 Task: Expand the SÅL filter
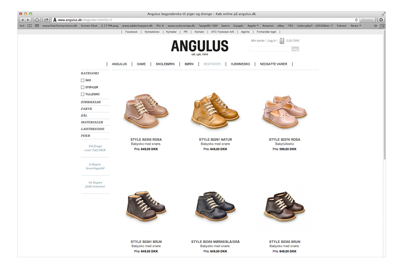tap(84, 116)
